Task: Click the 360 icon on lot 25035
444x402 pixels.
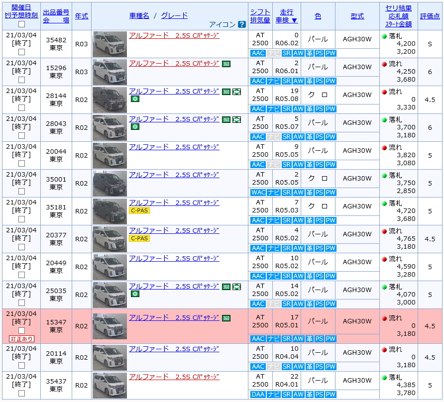Action: [226, 287]
